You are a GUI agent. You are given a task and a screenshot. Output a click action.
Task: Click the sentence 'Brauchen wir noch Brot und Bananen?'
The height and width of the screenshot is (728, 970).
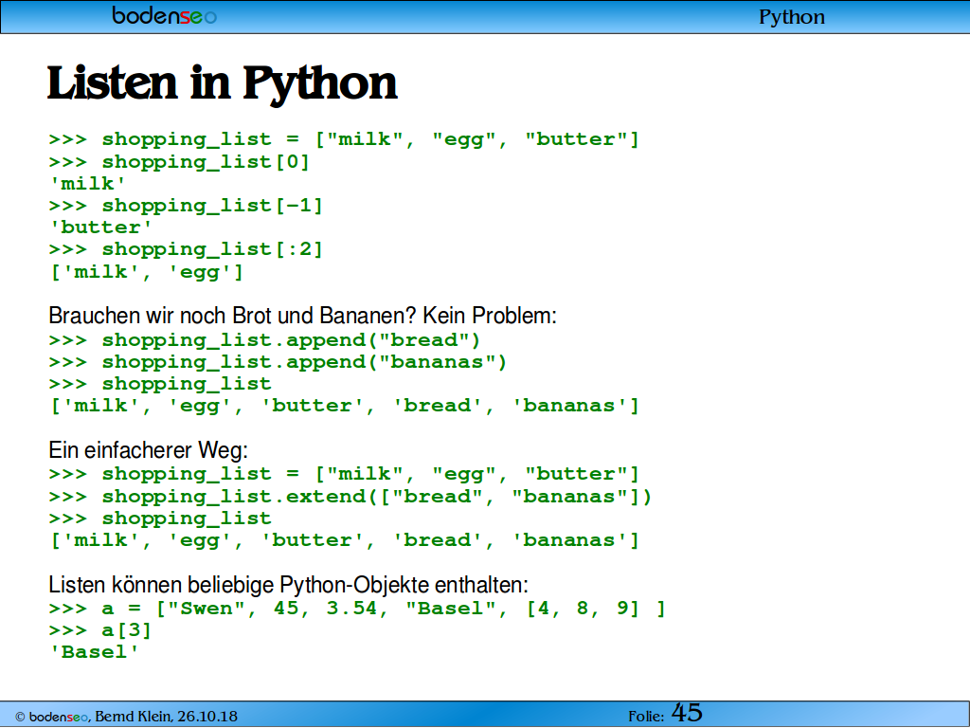click(233, 316)
